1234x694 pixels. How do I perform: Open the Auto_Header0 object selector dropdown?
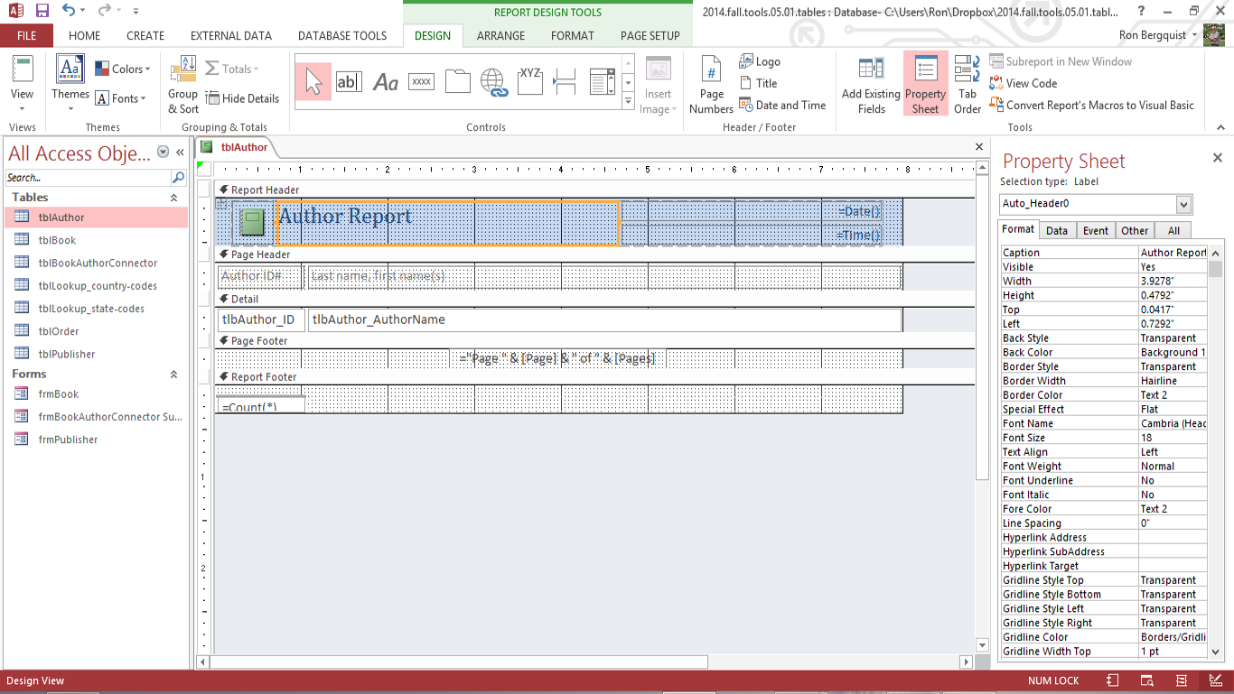point(1183,204)
